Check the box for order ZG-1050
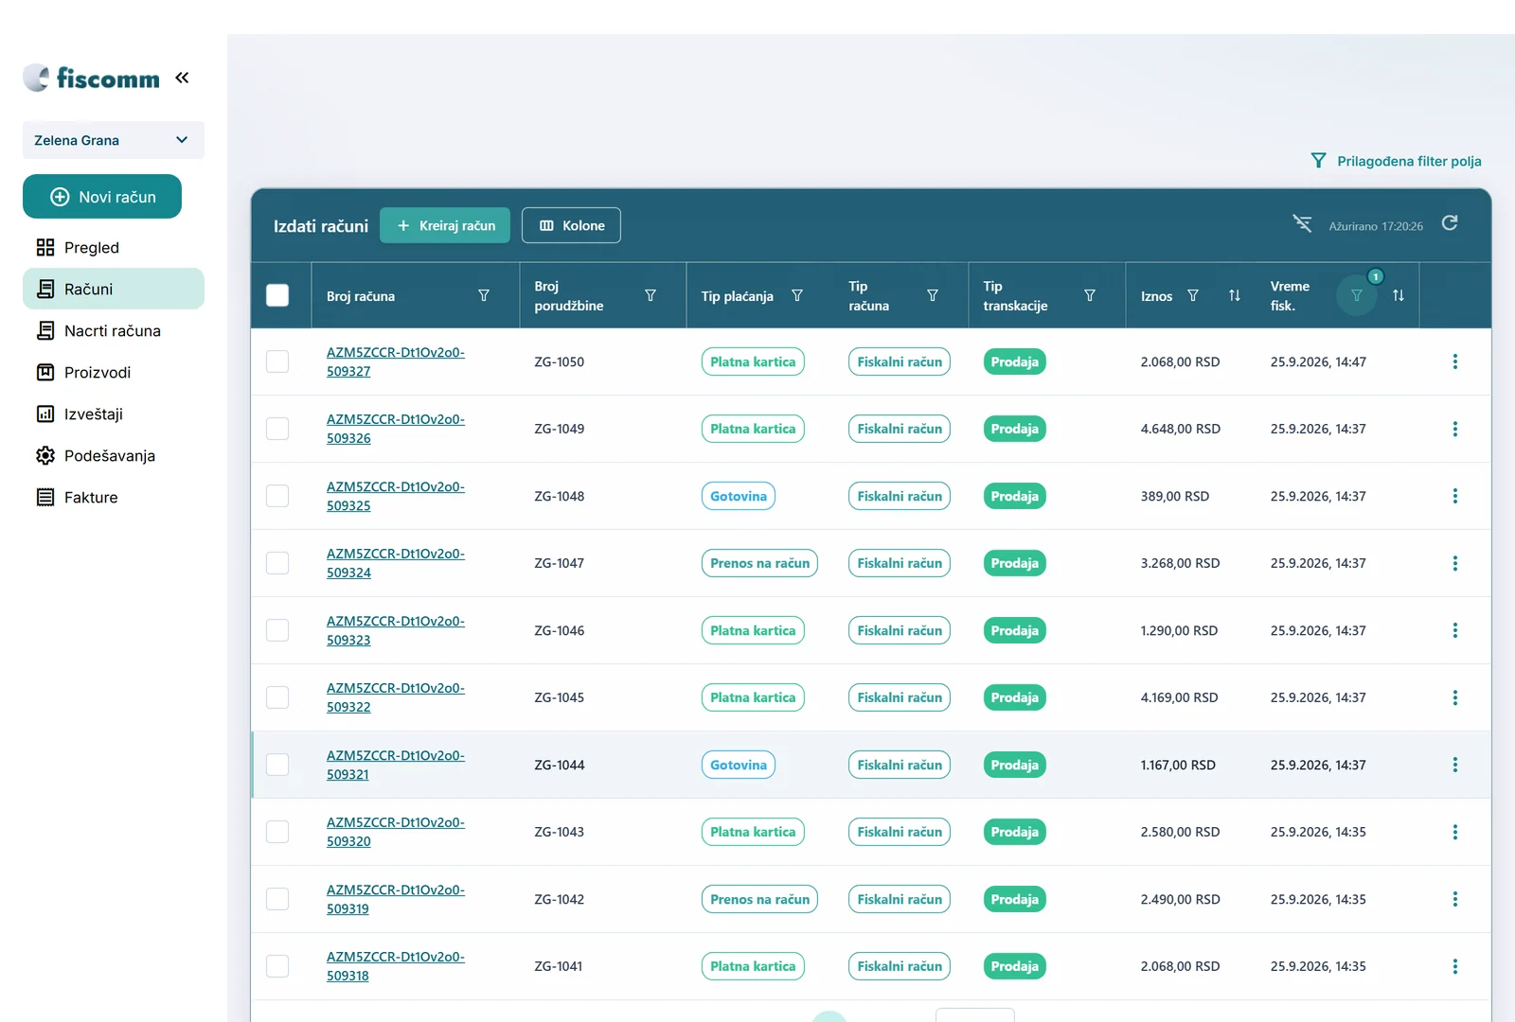Screen dimensions: 1515x1022 point(277,361)
